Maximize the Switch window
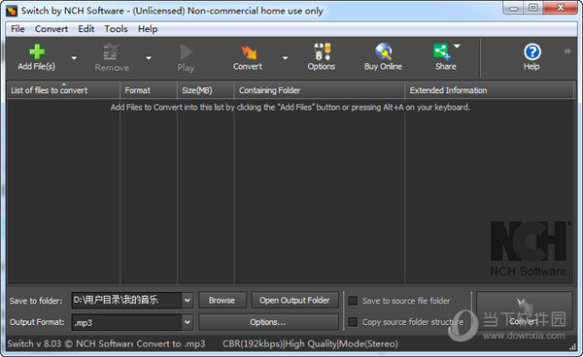The image size is (583, 357). tap(533, 8)
